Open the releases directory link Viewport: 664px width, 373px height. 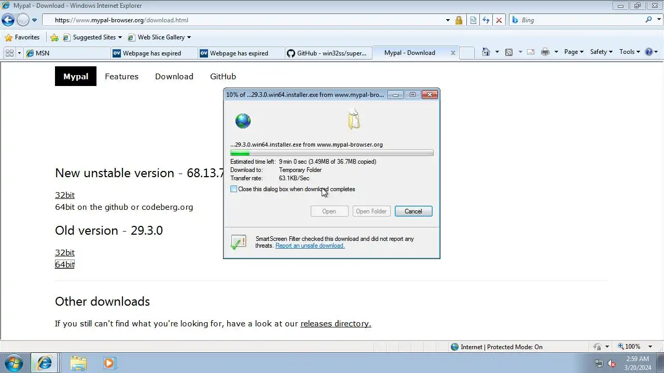tap(336, 323)
